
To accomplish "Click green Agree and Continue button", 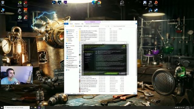I will coord(111,73).
